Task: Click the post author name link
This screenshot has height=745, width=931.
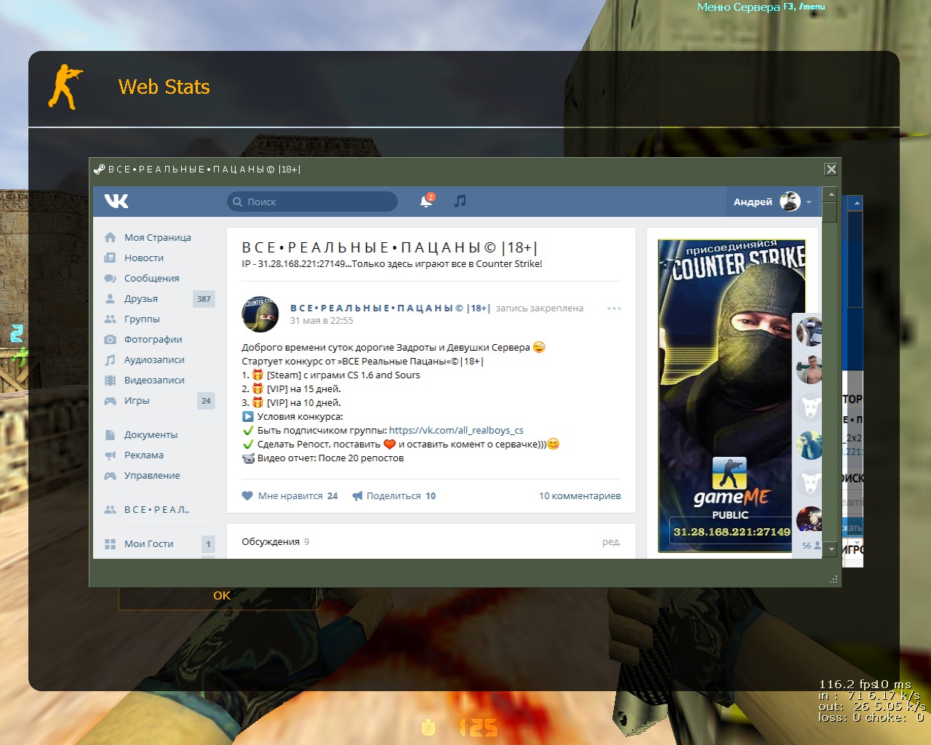Action: pyautogui.click(x=390, y=308)
